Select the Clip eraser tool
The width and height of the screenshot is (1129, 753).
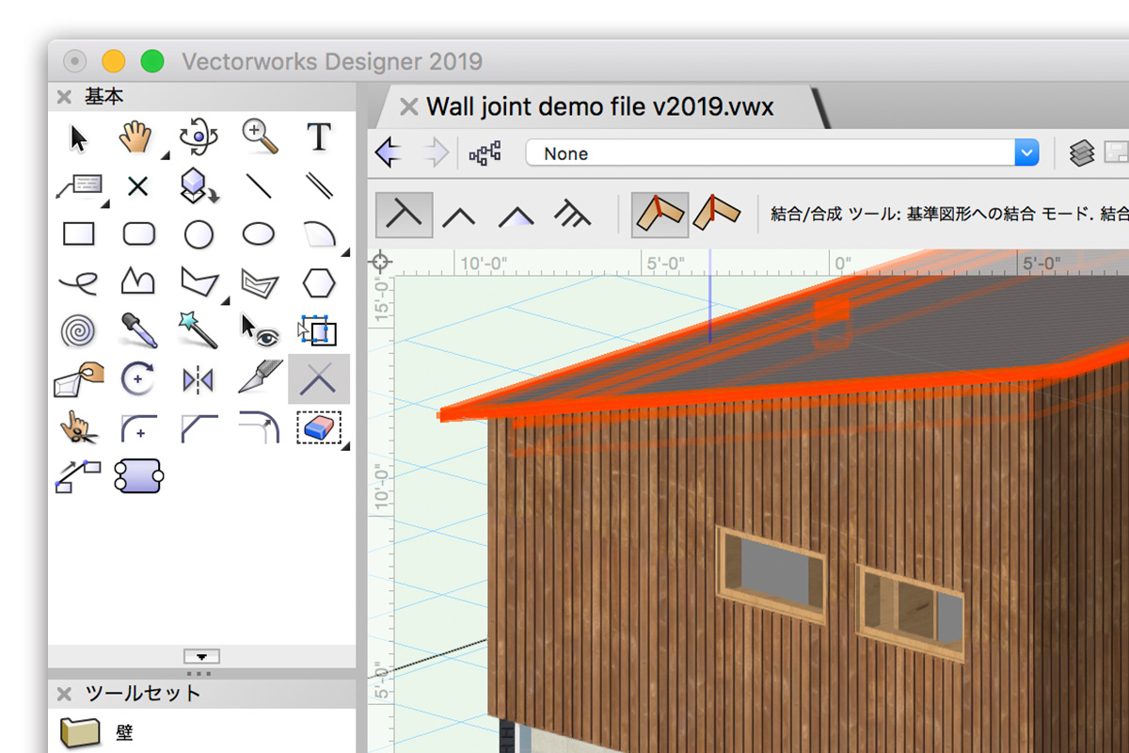pos(319,427)
